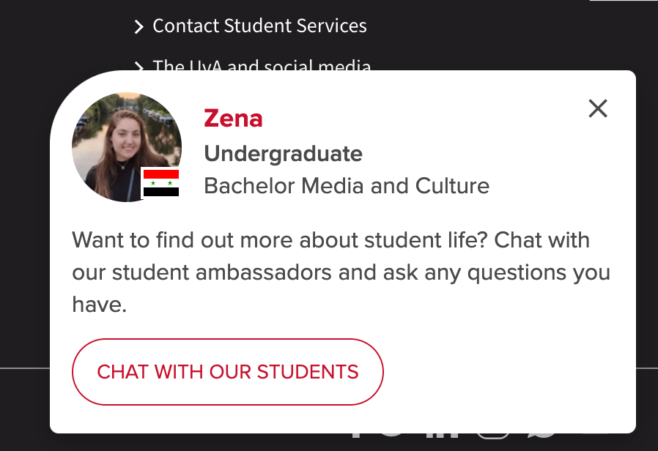This screenshot has width=658, height=451.
Task: Select the ambassador name Zena
Action: 233,119
